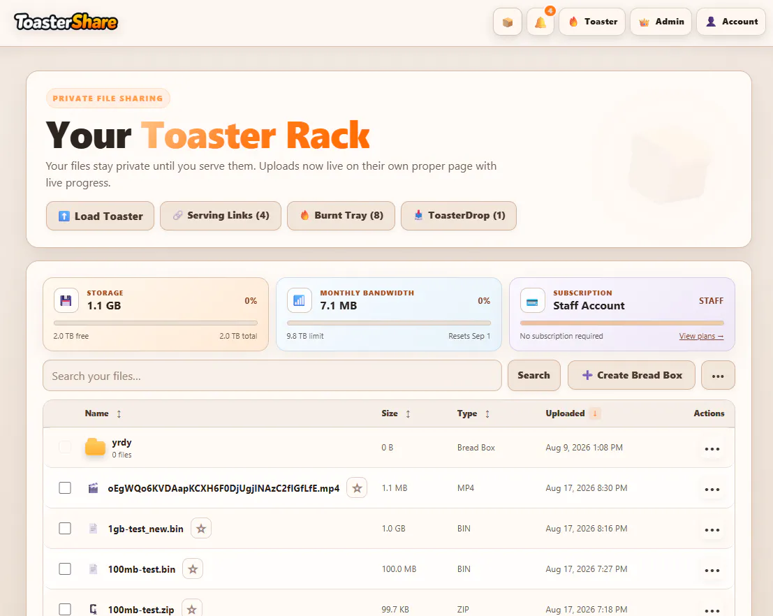The width and height of the screenshot is (773, 616).
Task: Open the Account menu in header
Action: [x=731, y=22]
